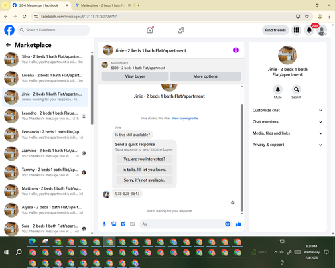
Task: Record a voice clip with microphone icon
Action: point(104,224)
